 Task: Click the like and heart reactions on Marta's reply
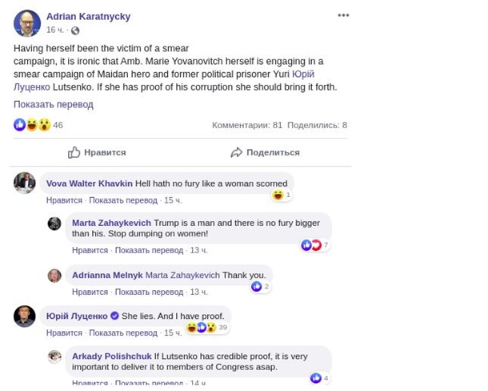[x=311, y=245]
